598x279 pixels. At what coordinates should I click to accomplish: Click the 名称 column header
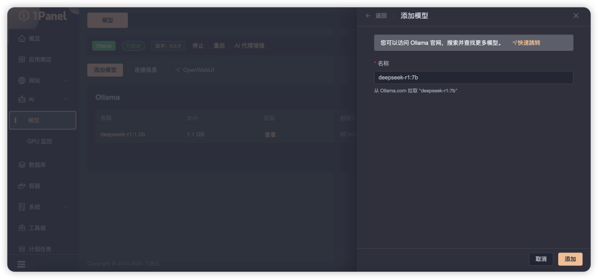(106, 118)
